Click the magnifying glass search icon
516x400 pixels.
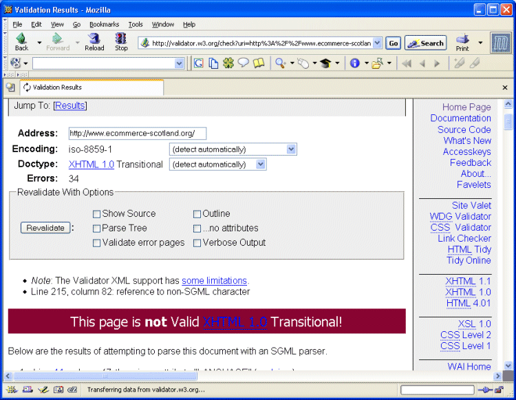coord(281,63)
